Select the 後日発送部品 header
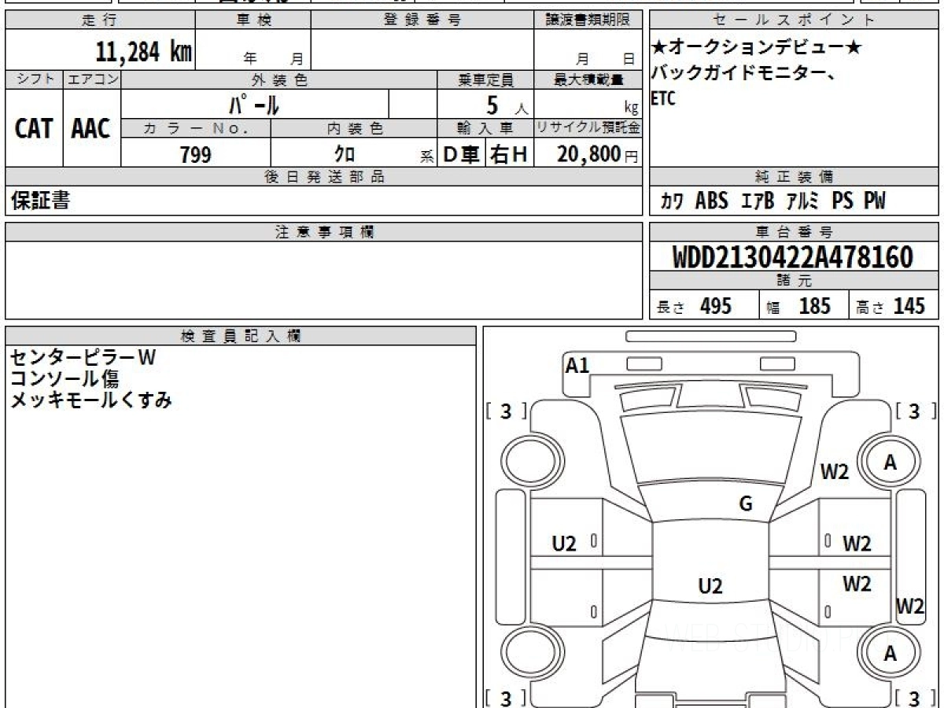 click(x=324, y=177)
